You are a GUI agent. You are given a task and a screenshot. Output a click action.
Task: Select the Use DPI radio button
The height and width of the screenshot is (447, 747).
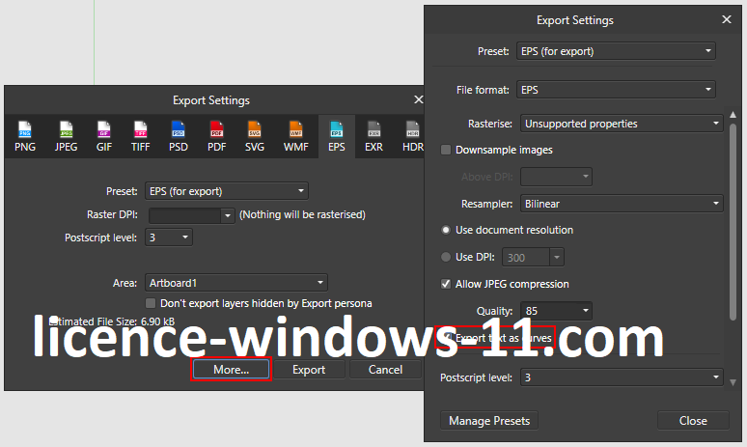[x=446, y=257]
